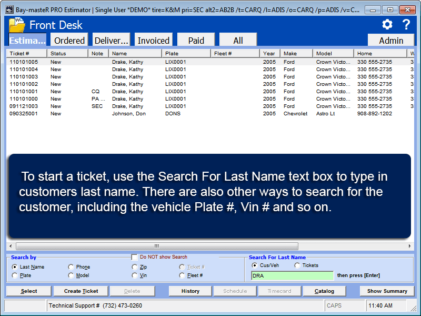Open settings with the gear icon
The width and height of the screenshot is (421, 316).
click(387, 24)
